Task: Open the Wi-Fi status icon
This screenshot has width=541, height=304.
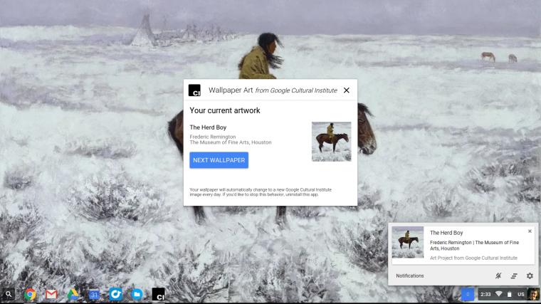Action: 498,294
